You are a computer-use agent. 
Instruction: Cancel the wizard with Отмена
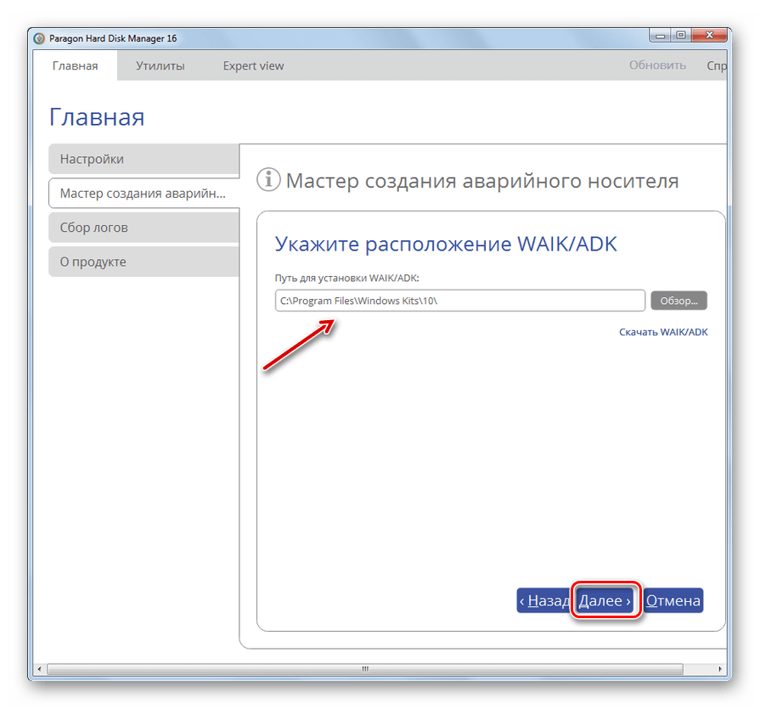coord(673,600)
